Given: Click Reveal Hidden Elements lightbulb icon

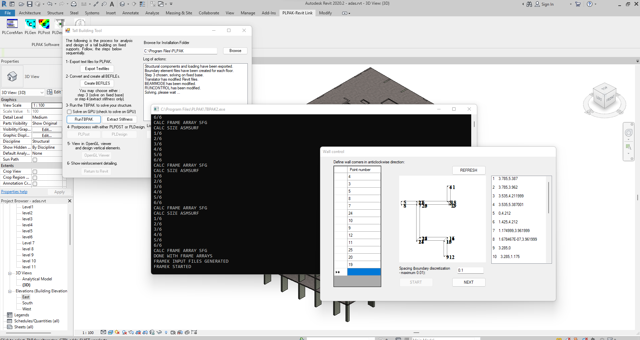Looking at the screenshot, I should (166, 332).
